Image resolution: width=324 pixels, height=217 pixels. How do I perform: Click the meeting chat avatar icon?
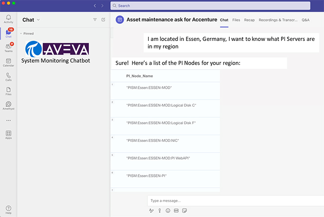pos(120,20)
